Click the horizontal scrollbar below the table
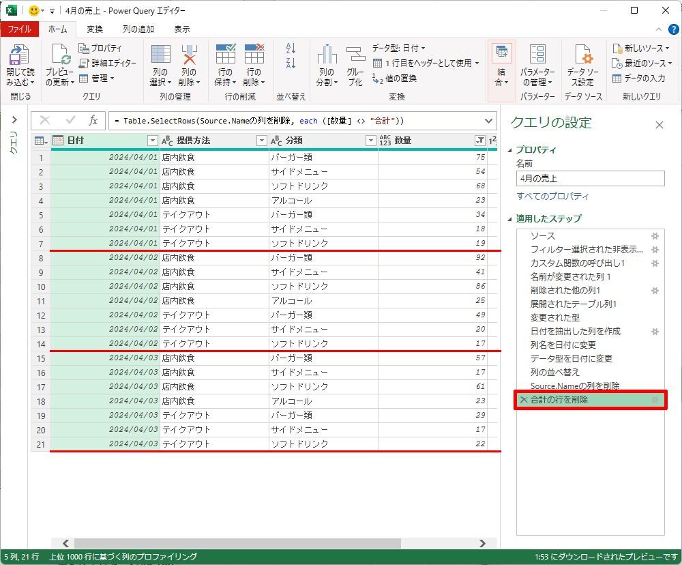The height and width of the screenshot is (565, 682). click(273, 543)
